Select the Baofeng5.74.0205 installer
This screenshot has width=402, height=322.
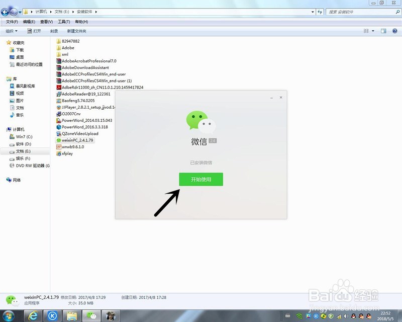tap(75, 101)
